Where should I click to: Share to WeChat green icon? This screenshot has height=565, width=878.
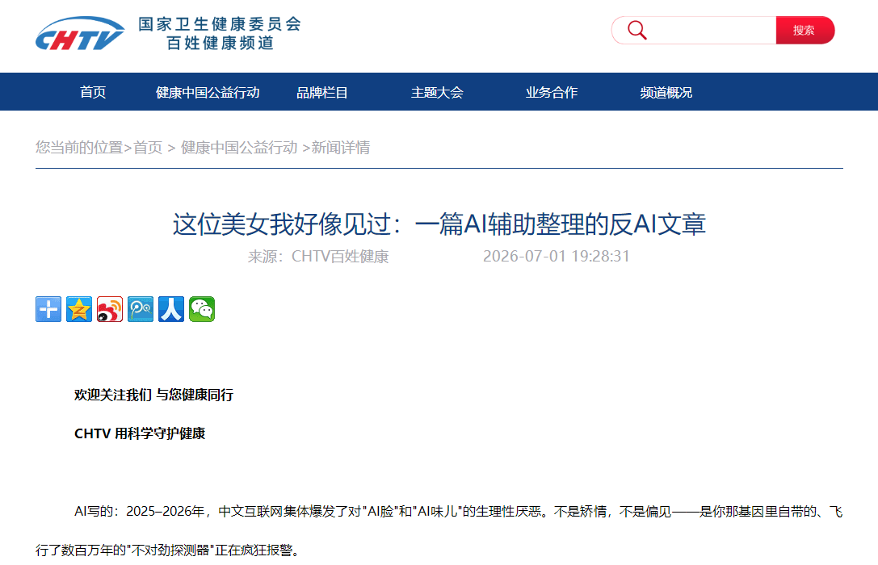202,309
